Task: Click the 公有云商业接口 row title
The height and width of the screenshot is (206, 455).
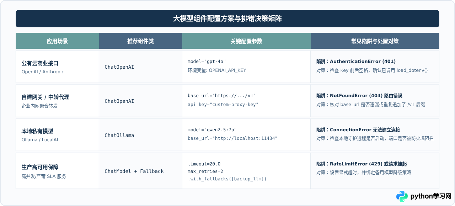Action: [x=40, y=63]
